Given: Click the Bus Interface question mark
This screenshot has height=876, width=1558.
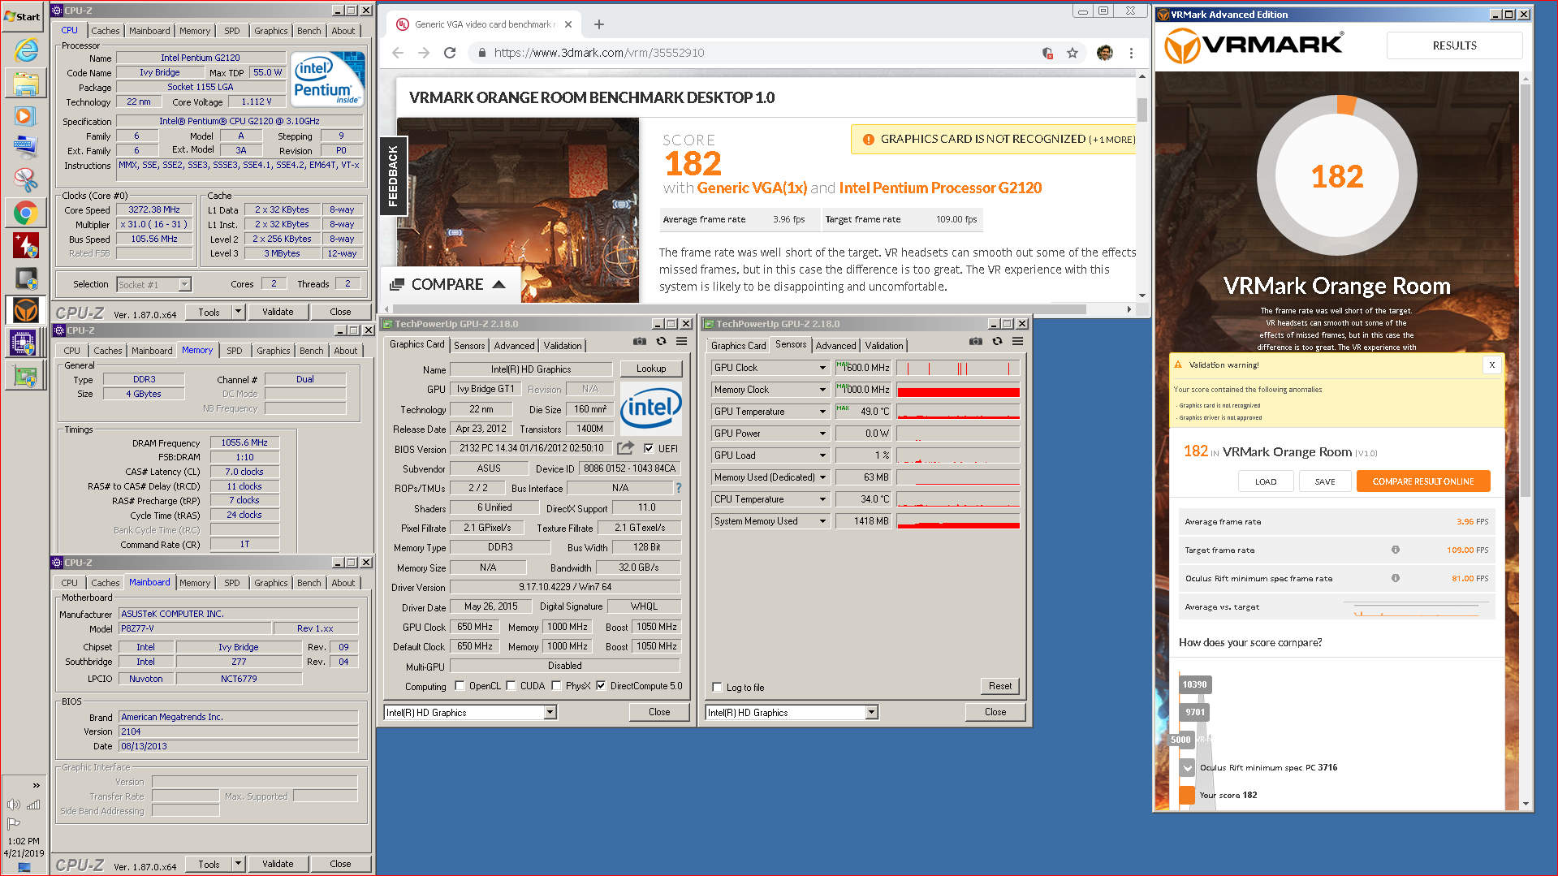Looking at the screenshot, I should 679,488.
